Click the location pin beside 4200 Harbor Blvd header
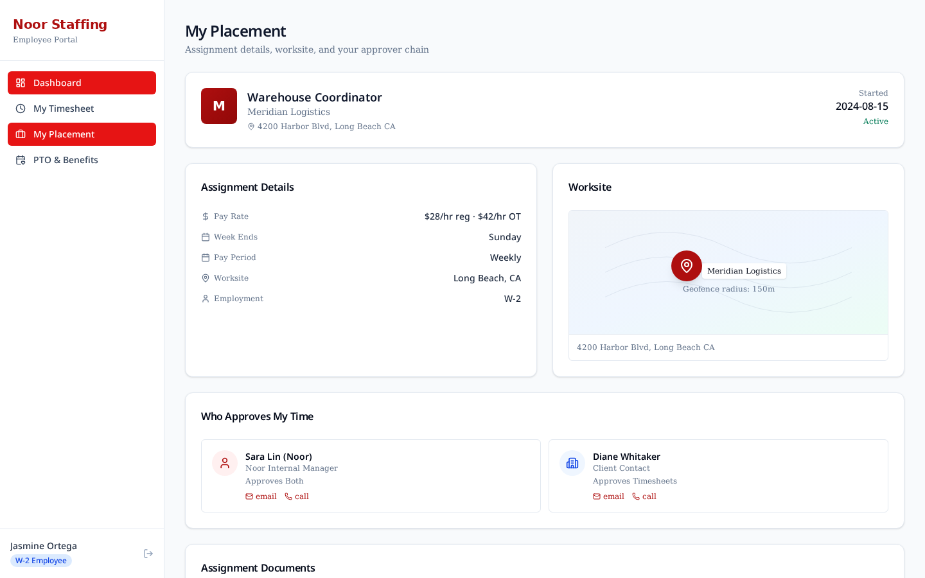The image size is (925, 578). 251,127
